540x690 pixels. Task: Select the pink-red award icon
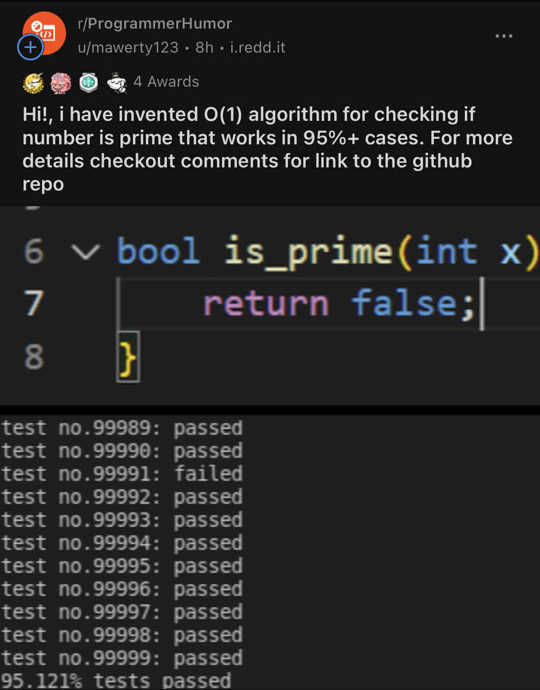pyautogui.click(x=61, y=83)
